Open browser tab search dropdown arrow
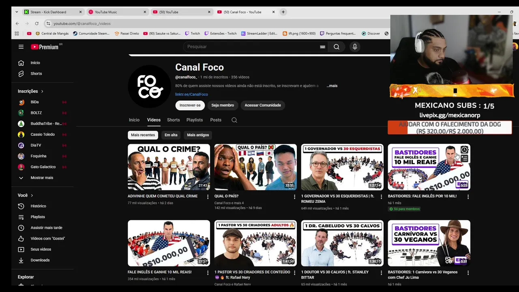Viewport: 519px width, 292px height. [17, 12]
